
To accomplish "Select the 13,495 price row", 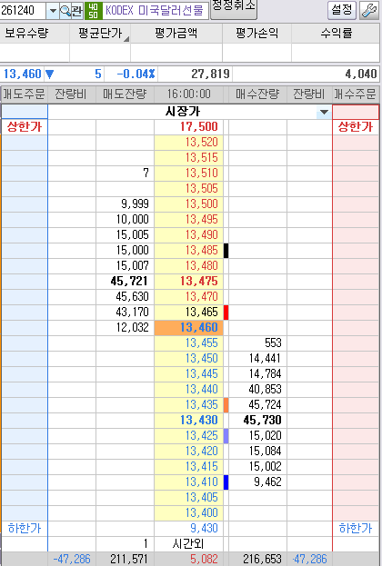I will [188, 220].
